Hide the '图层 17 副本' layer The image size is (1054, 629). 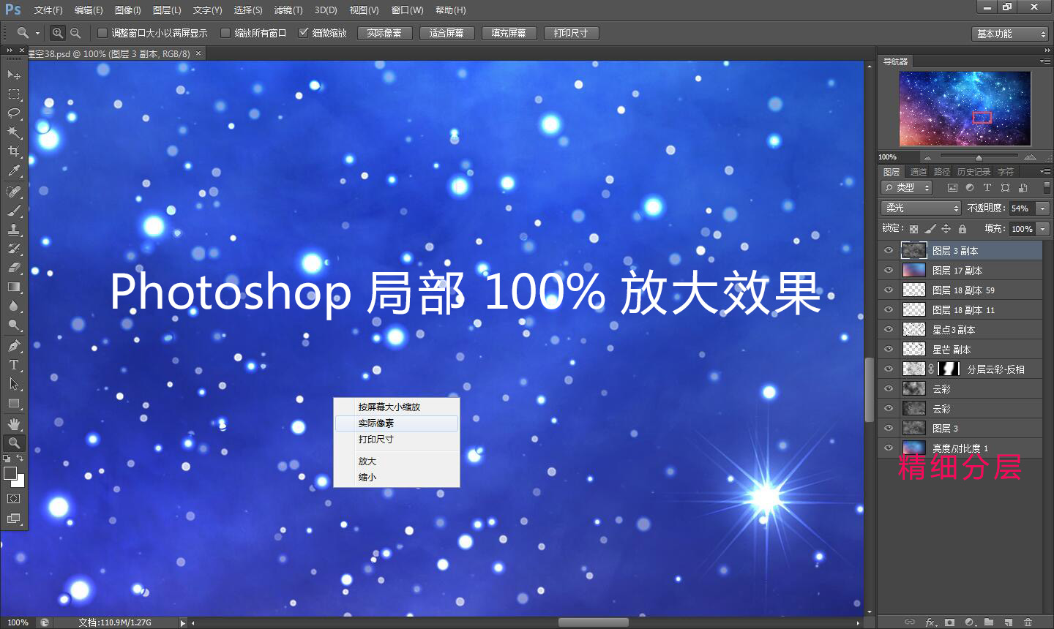pos(889,271)
